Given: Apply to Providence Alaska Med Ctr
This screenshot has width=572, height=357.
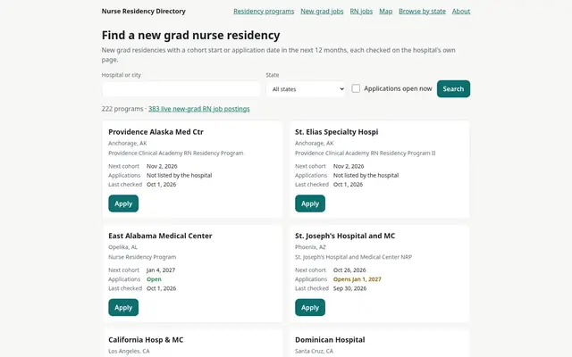Looking at the screenshot, I should [x=123, y=203].
